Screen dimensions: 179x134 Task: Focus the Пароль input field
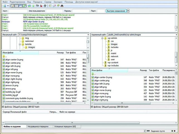[x=81, y=11]
